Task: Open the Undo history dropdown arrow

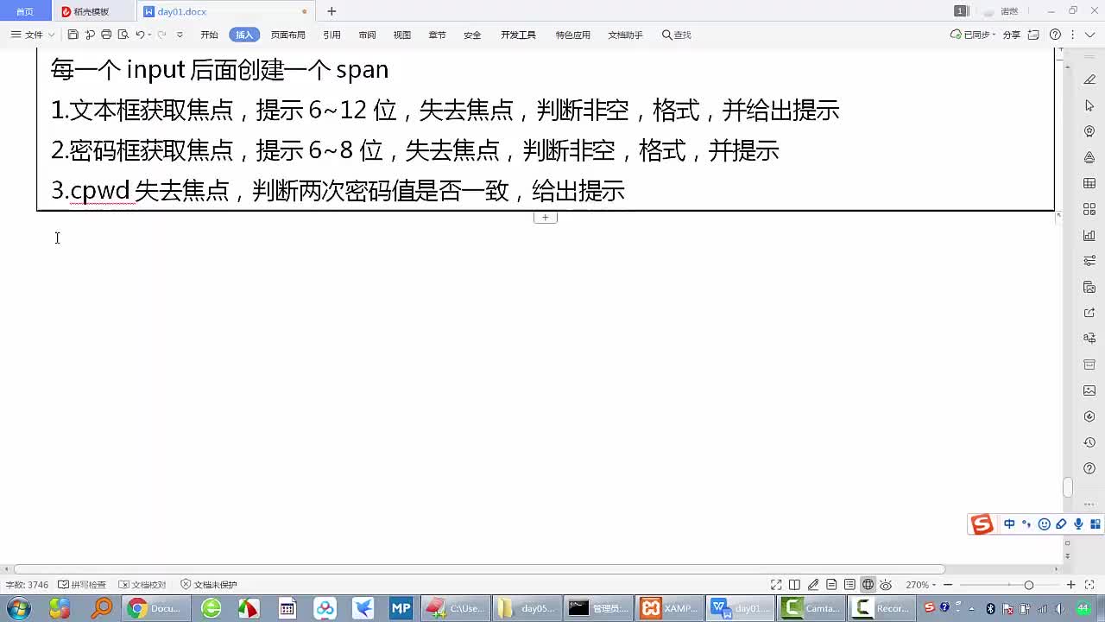Action: point(149,35)
